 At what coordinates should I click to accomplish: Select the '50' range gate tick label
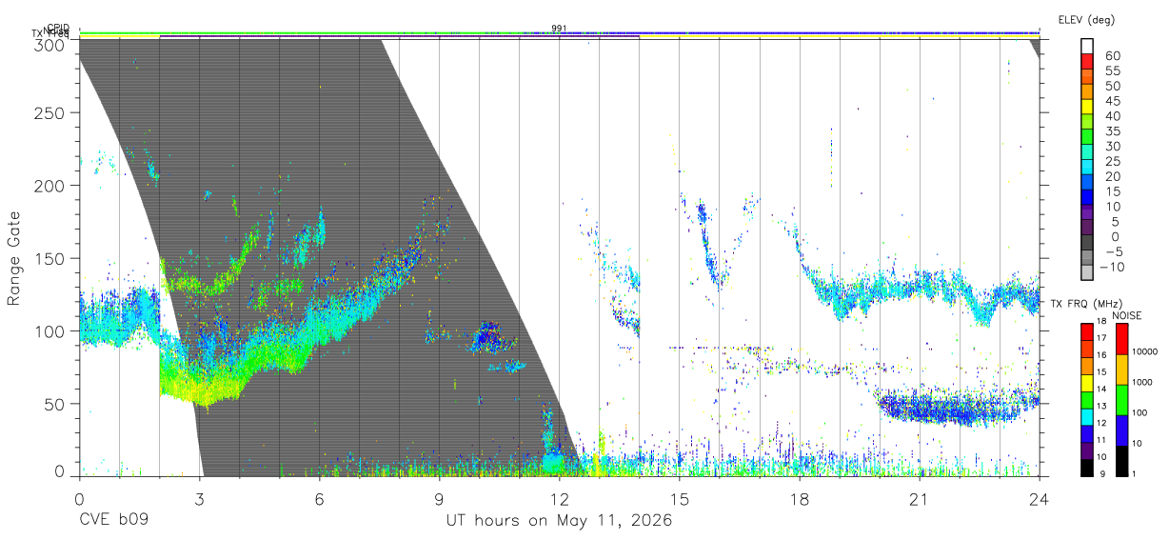pos(56,403)
